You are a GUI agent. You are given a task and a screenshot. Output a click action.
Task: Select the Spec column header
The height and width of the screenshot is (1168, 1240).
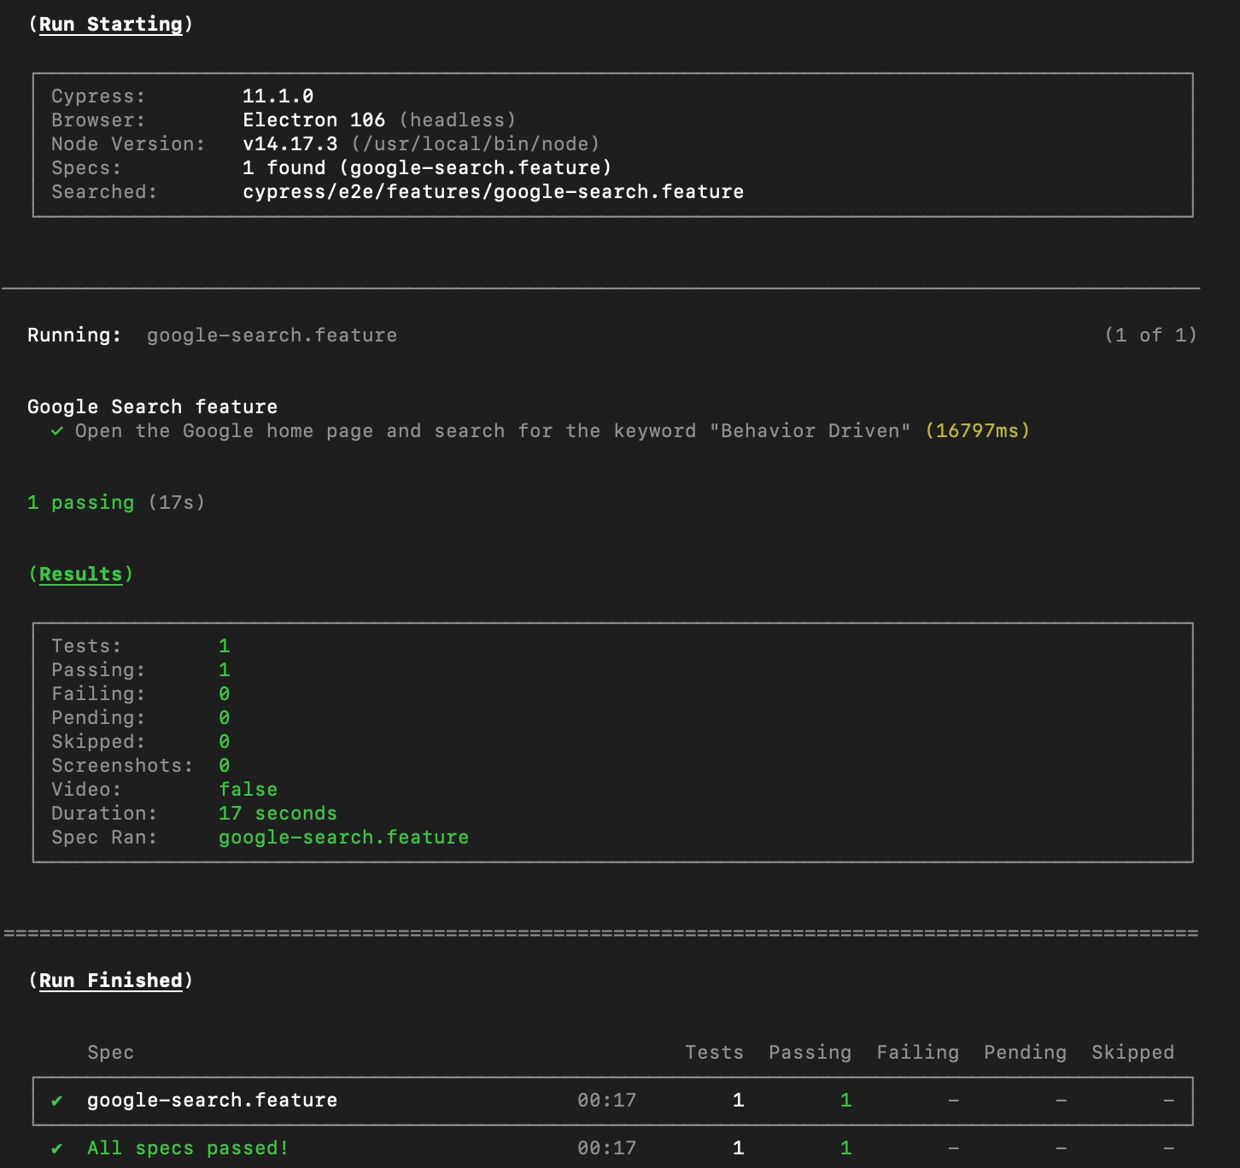point(110,1052)
